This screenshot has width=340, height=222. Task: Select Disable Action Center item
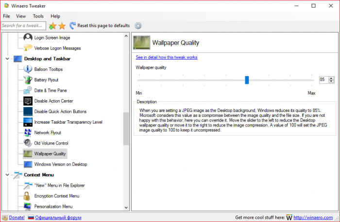click(53, 101)
